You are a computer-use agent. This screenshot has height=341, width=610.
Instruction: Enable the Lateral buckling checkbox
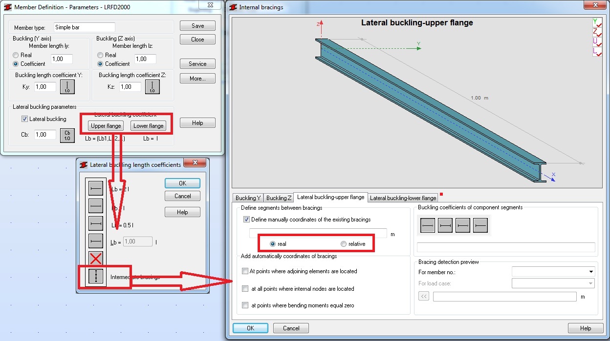point(24,119)
